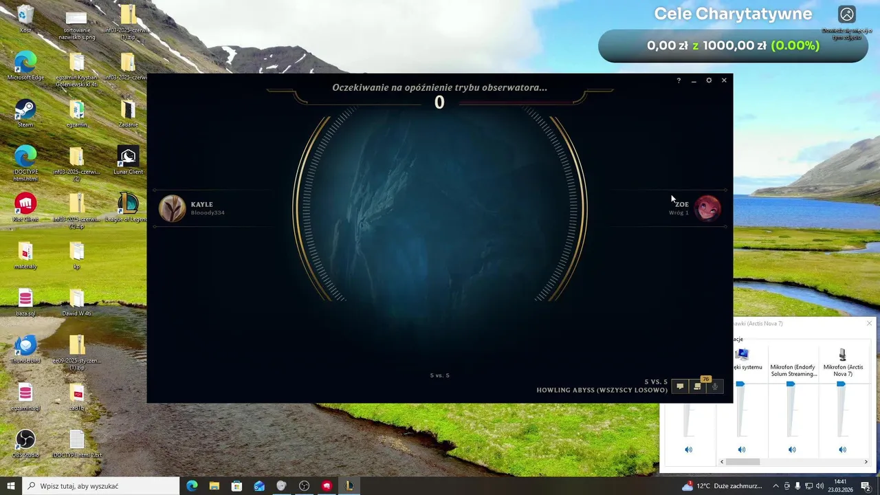Launch OBS Studio desktop shortcut

pos(25,443)
